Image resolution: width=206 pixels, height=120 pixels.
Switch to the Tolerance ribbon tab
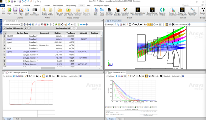37,5
